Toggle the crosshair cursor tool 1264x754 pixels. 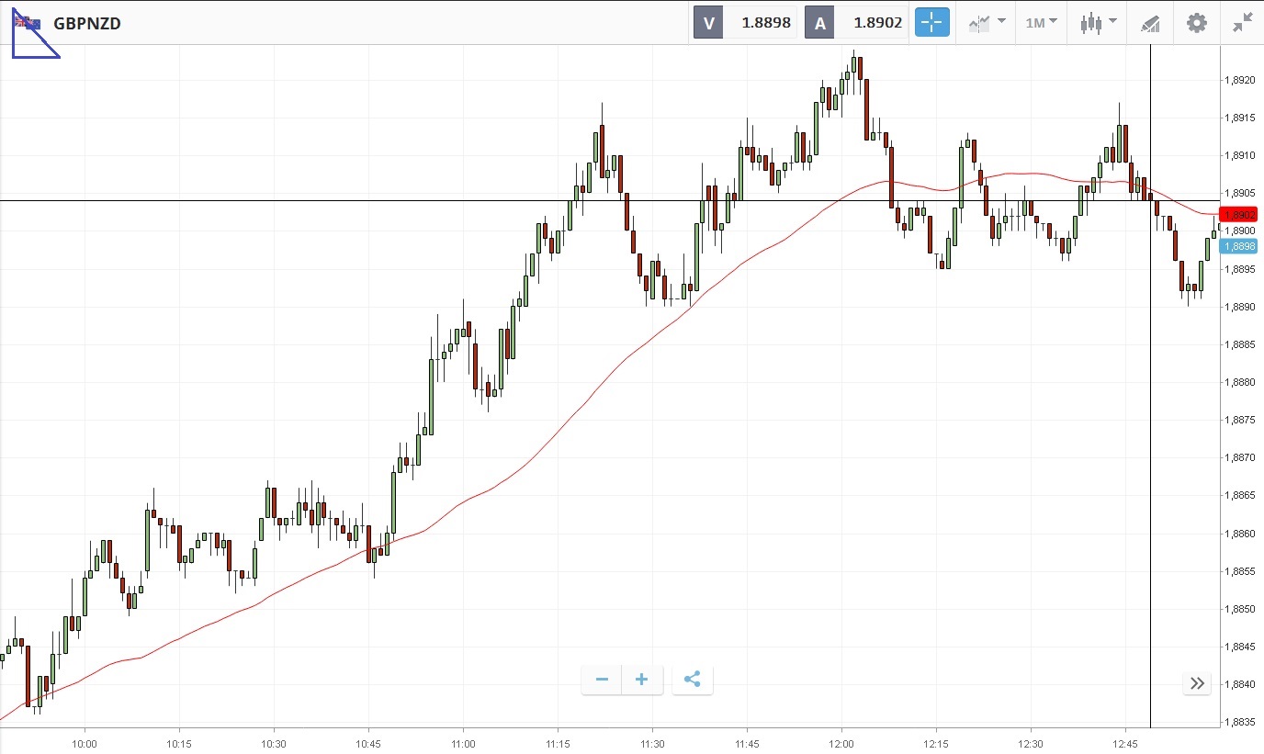pyautogui.click(x=931, y=22)
